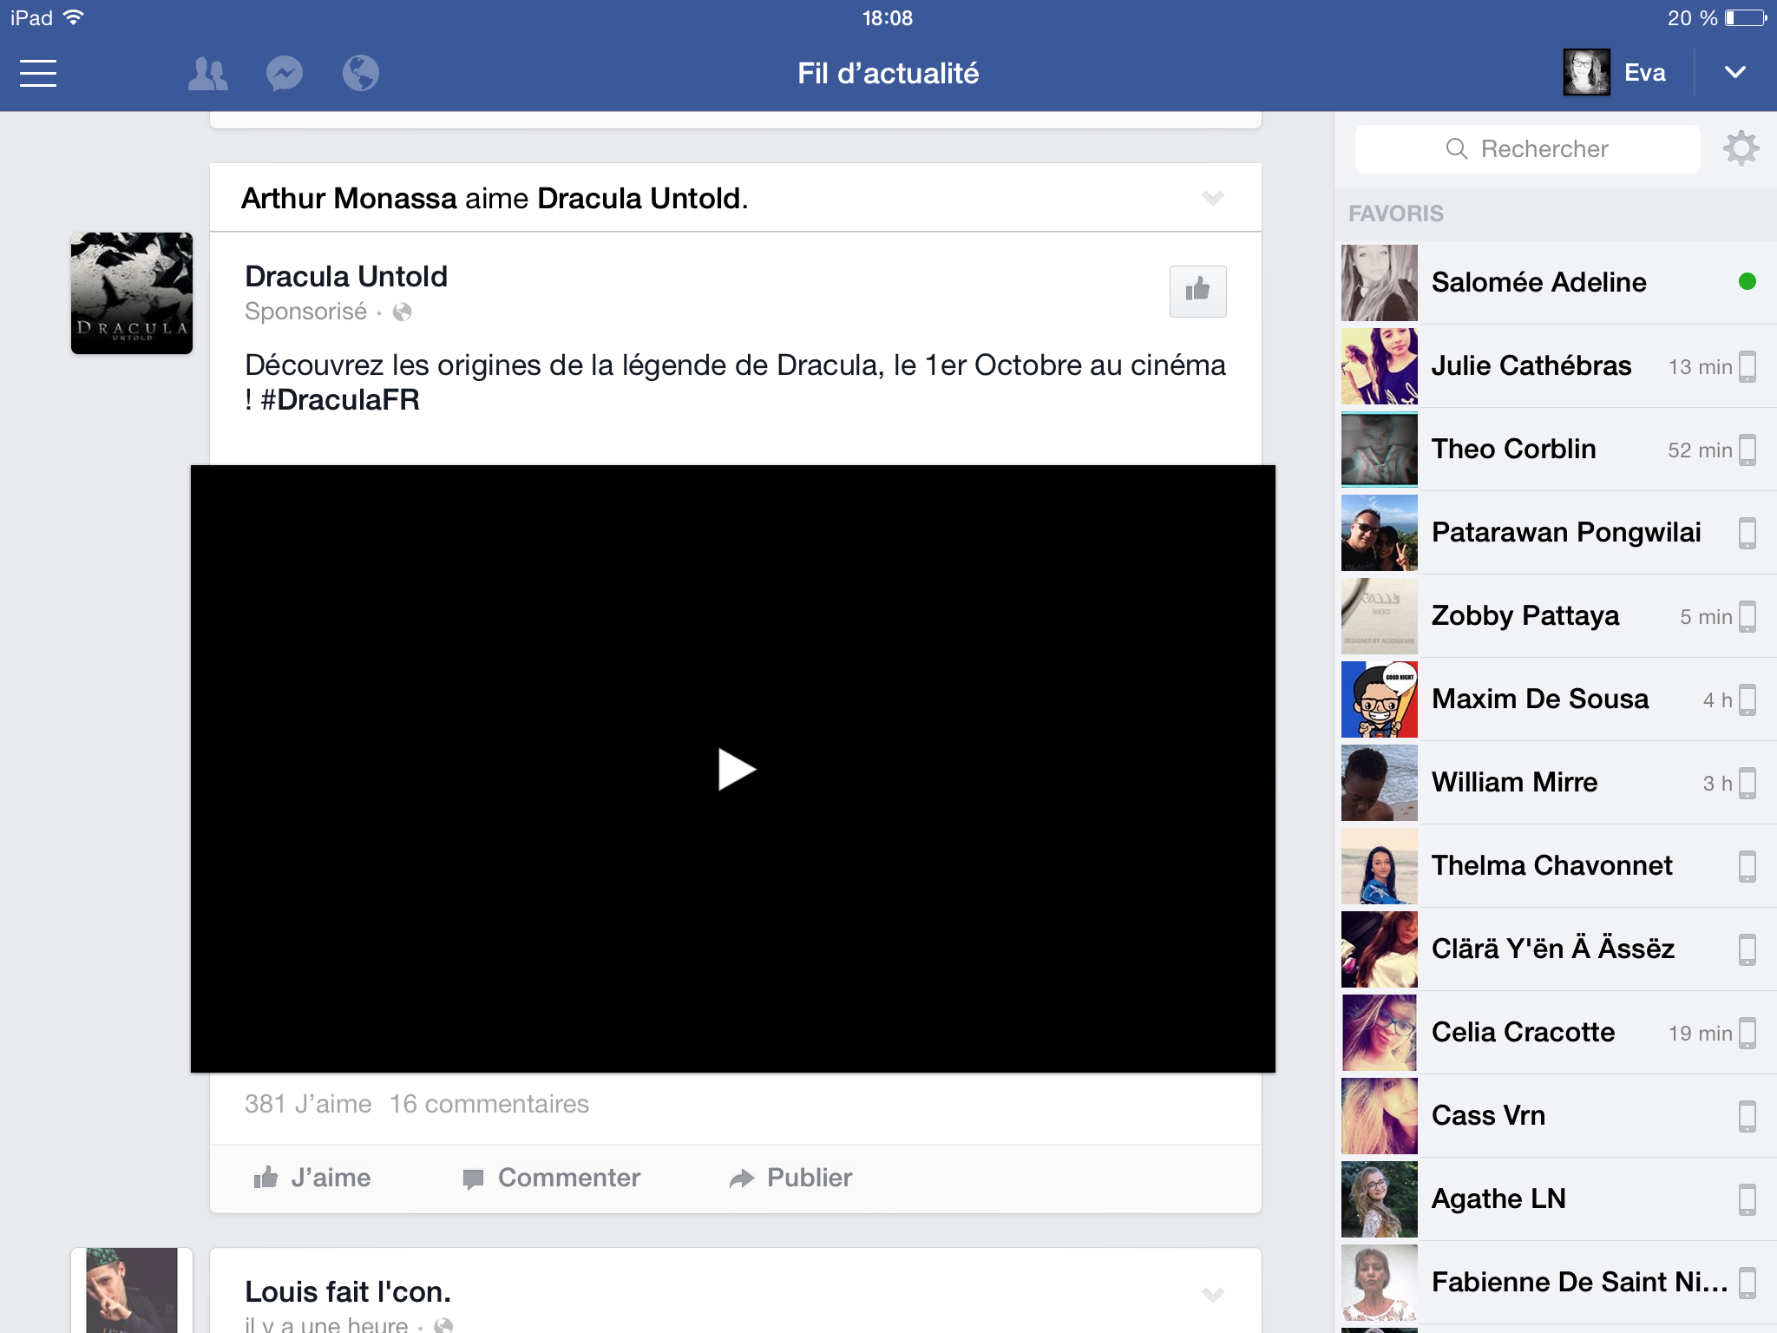The image size is (1777, 1333).
Task: Open notifications globe icon
Action: [x=361, y=74]
